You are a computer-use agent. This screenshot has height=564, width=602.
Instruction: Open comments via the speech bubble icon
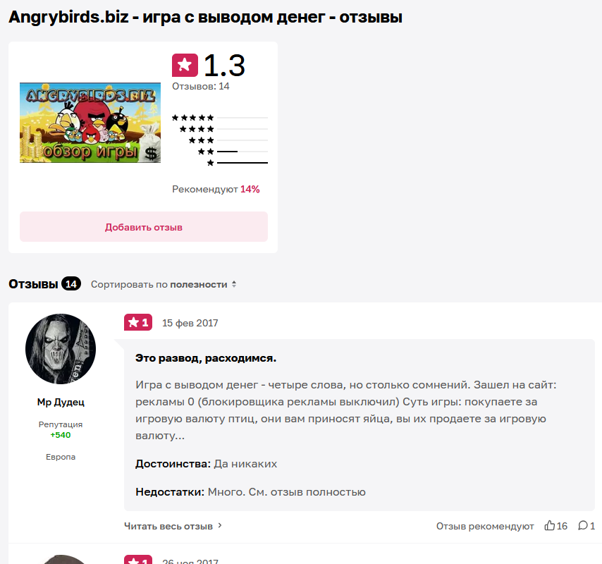pyautogui.click(x=583, y=526)
